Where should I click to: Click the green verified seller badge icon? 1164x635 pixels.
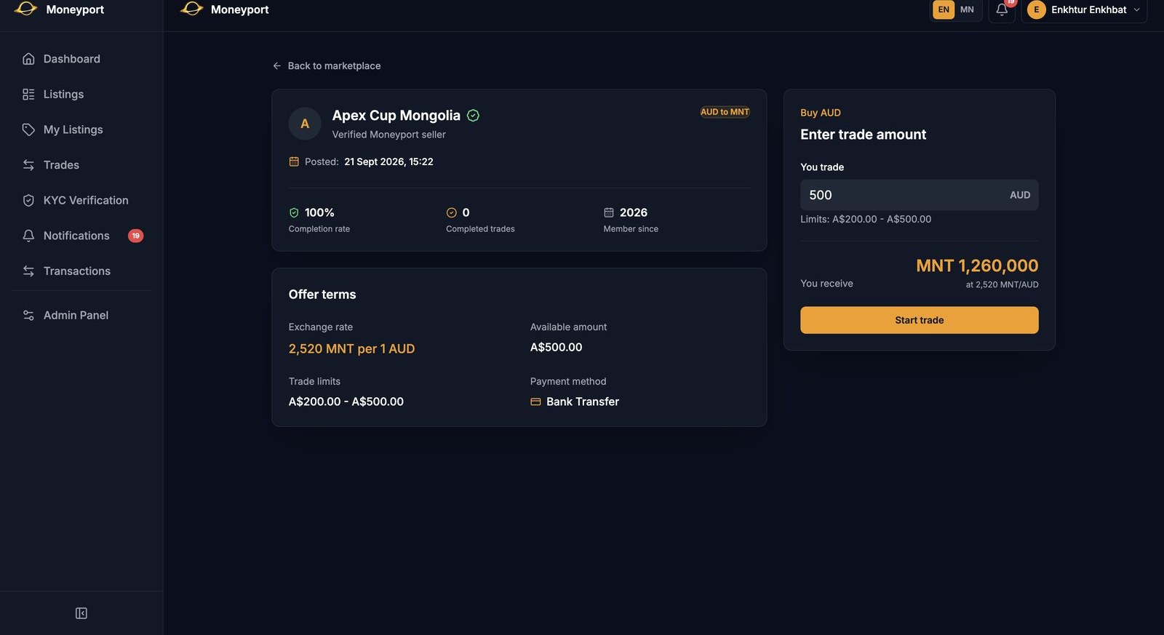coord(473,116)
